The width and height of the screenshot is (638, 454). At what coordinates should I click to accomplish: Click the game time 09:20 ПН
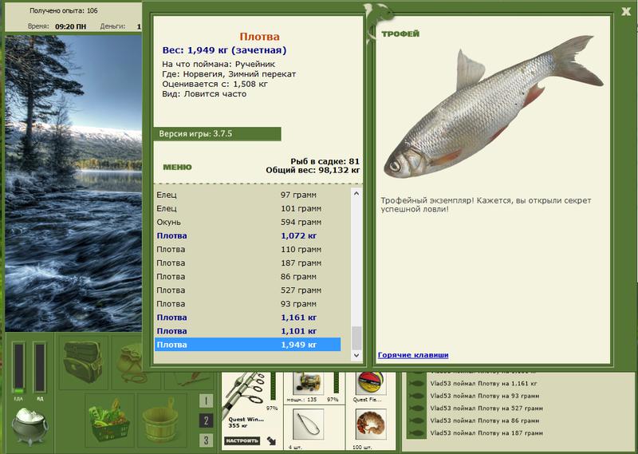coord(70,26)
